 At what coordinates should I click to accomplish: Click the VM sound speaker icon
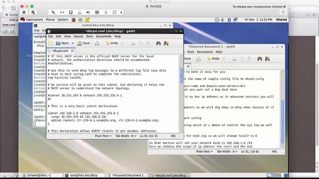tap(88, 12)
